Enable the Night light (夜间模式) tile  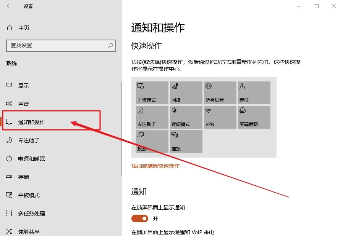click(186, 117)
